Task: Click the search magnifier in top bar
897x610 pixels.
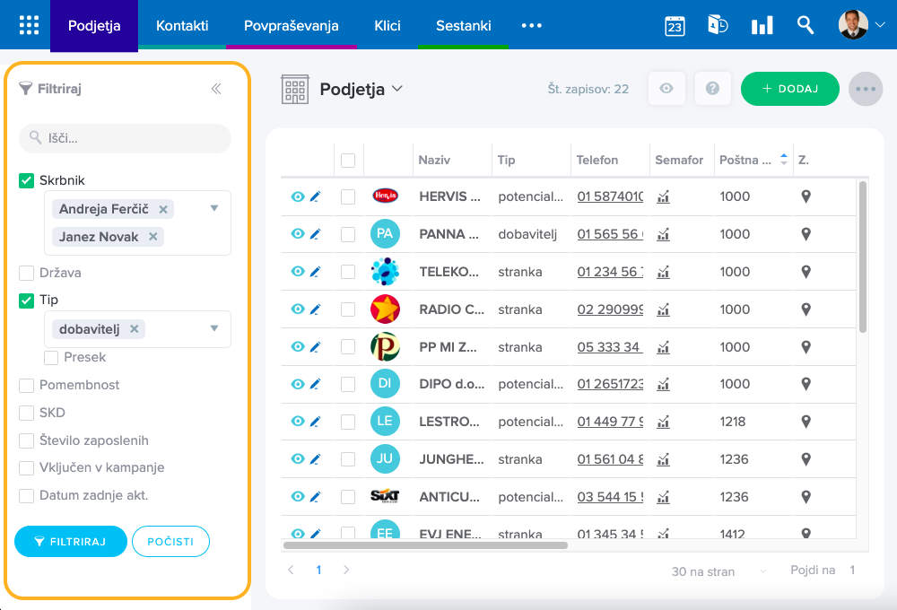Action: pos(806,25)
